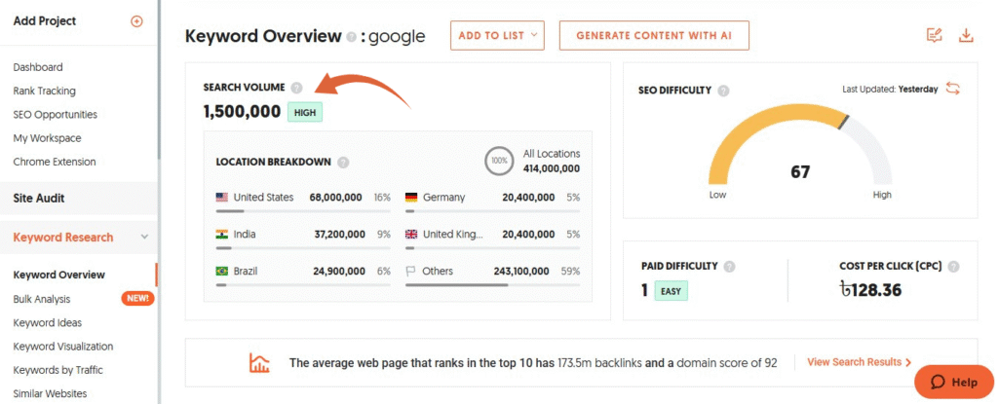The width and height of the screenshot is (998, 404).
Task: Click the Germany flag icon
Action: tap(411, 198)
